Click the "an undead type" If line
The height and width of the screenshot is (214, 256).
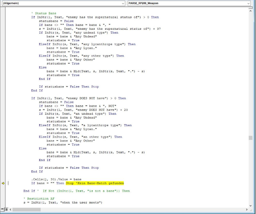pos(77,114)
